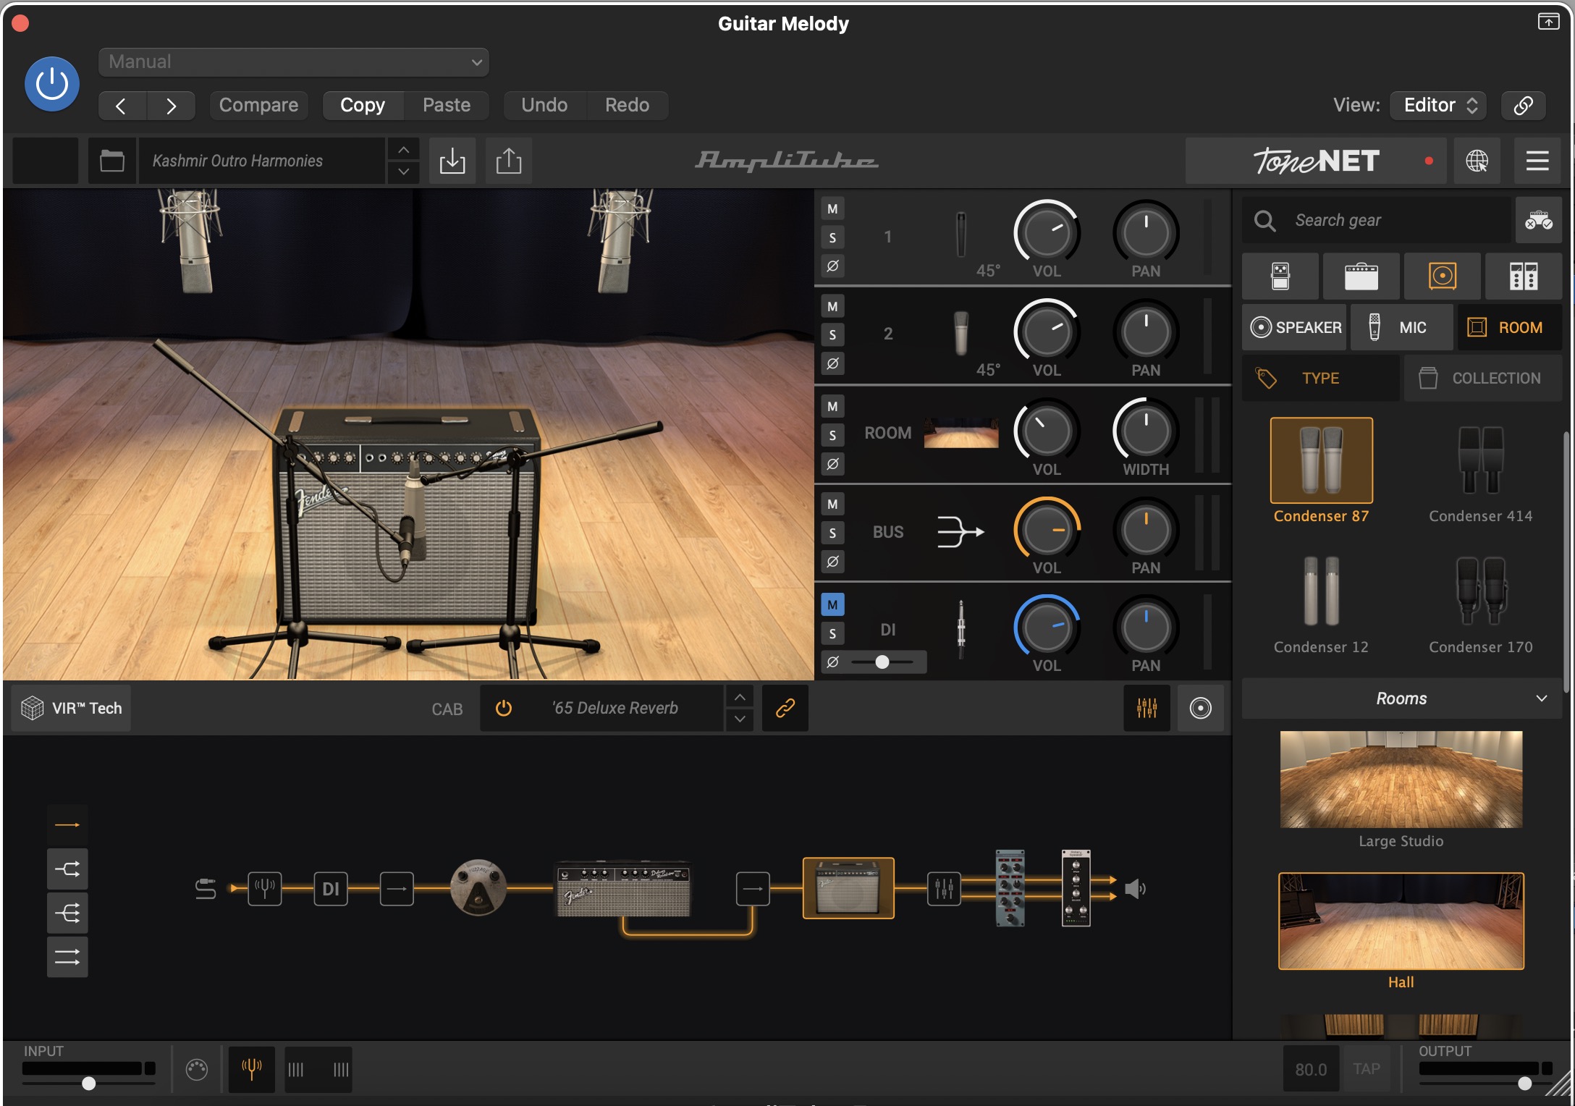The image size is (1575, 1106).
Task: Click the speaker view circle icon in cab bar
Action: pos(1200,708)
